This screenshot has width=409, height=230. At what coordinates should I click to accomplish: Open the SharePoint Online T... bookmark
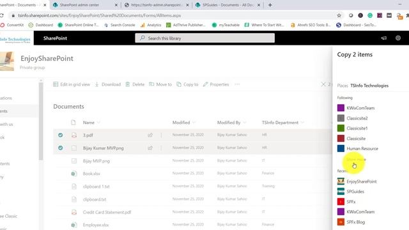tap(78, 25)
